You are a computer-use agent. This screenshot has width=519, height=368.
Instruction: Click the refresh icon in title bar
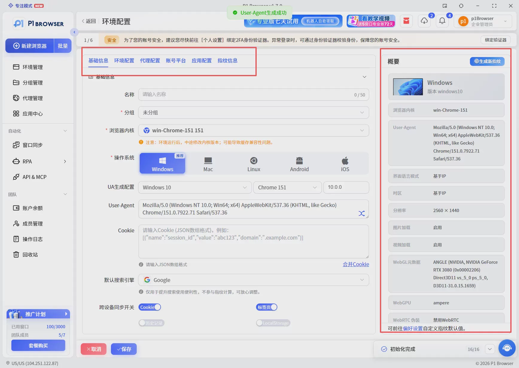(x=461, y=6)
